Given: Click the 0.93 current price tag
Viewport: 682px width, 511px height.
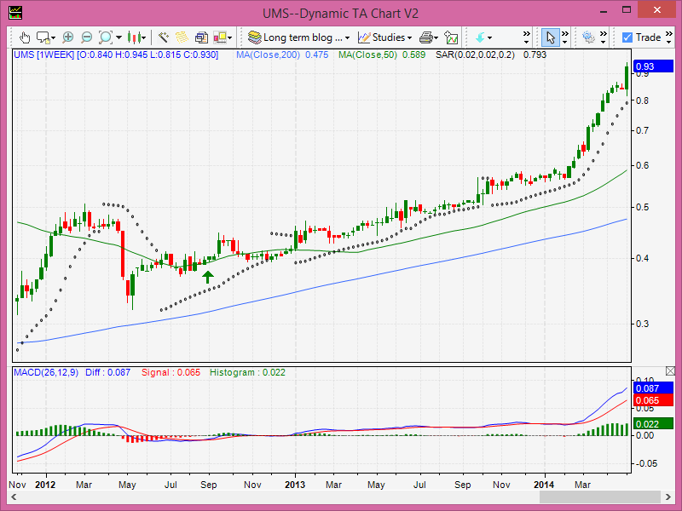Looking at the screenshot, I should click(653, 66).
